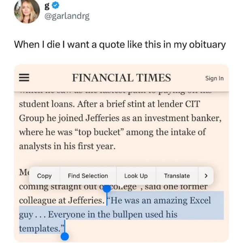Viewport: 243px width, 243px height.
Task: Choose Find Selection in the popup menu
Action: tap(88, 176)
